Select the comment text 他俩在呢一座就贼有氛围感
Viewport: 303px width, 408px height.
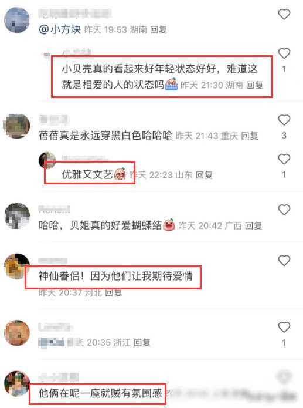tap(100, 393)
